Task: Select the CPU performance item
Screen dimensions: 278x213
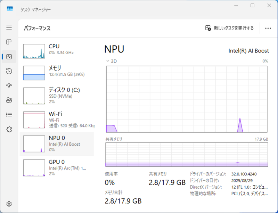Action: click(57, 51)
